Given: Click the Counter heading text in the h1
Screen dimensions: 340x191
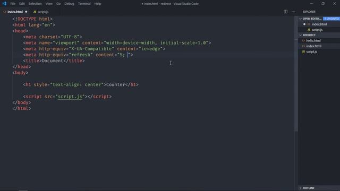Looking at the screenshot, I should pyautogui.click(x=116, y=85).
